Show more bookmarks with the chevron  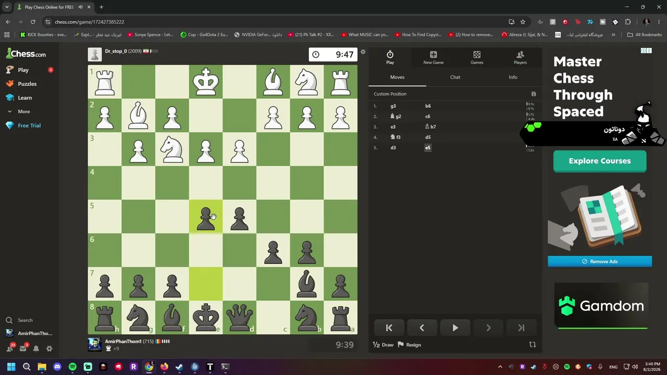[613, 35]
